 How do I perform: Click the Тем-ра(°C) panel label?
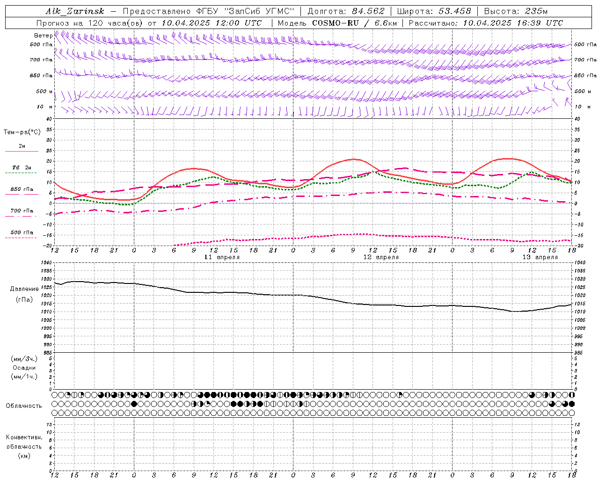(x=22, y=132)
